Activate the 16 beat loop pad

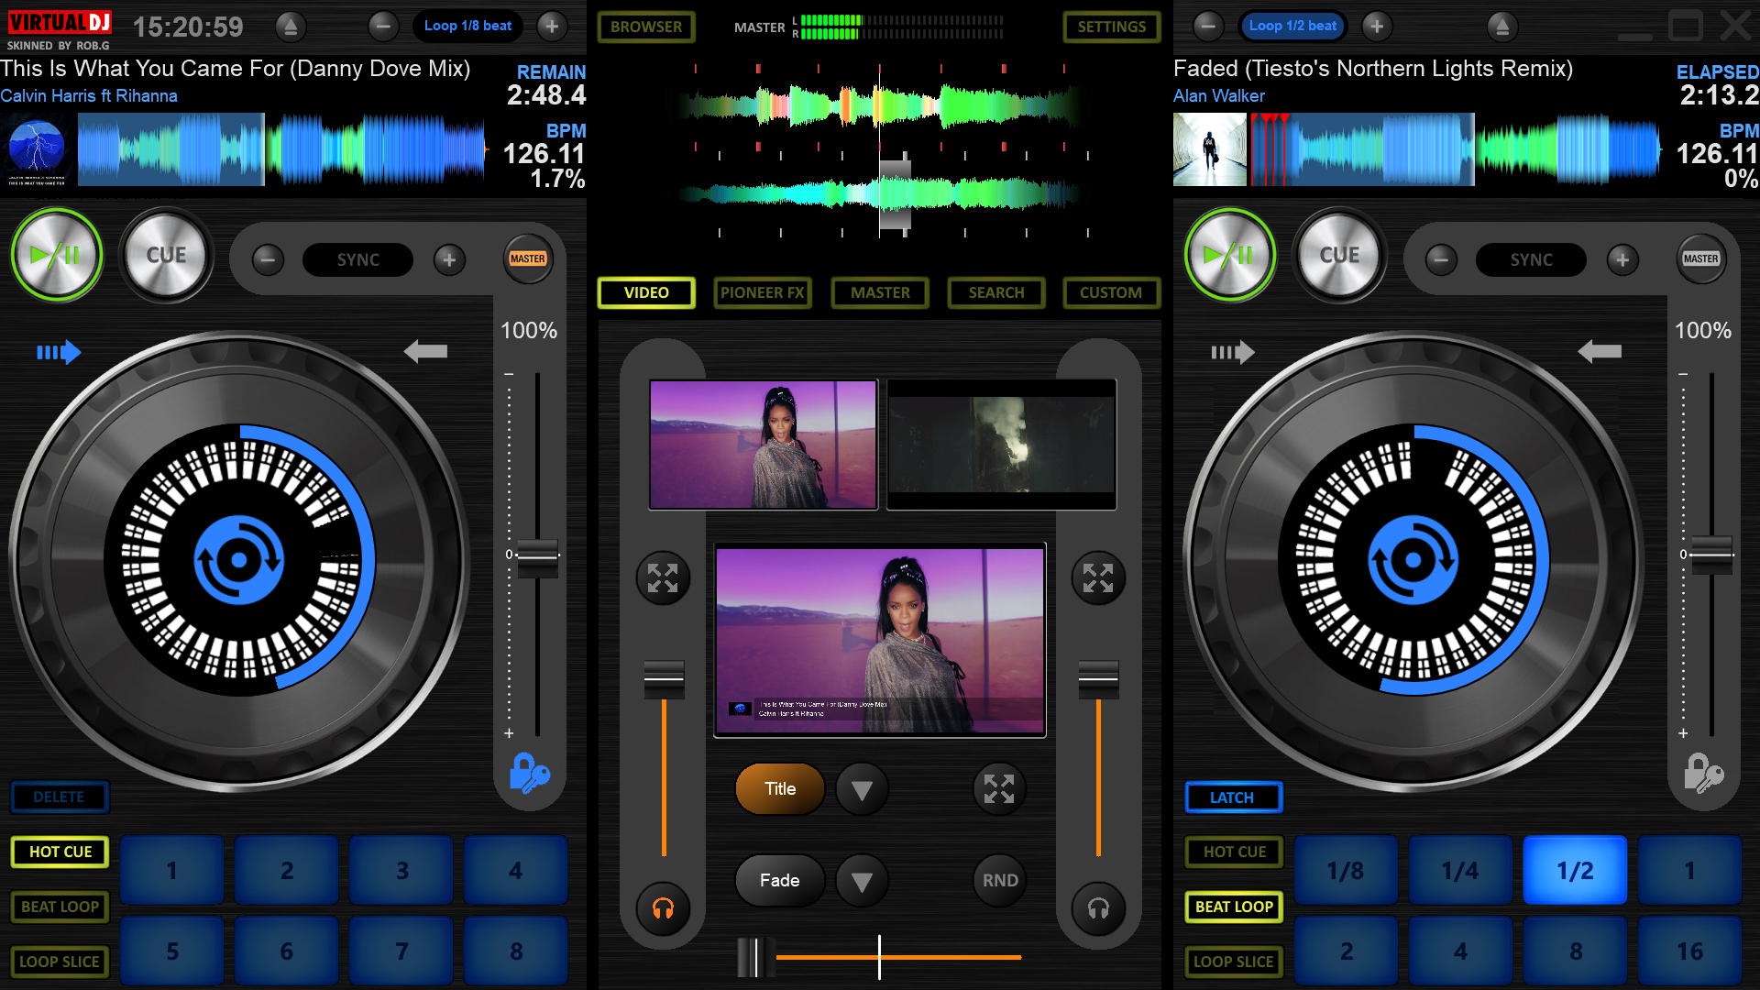(x=1689, y=951)
